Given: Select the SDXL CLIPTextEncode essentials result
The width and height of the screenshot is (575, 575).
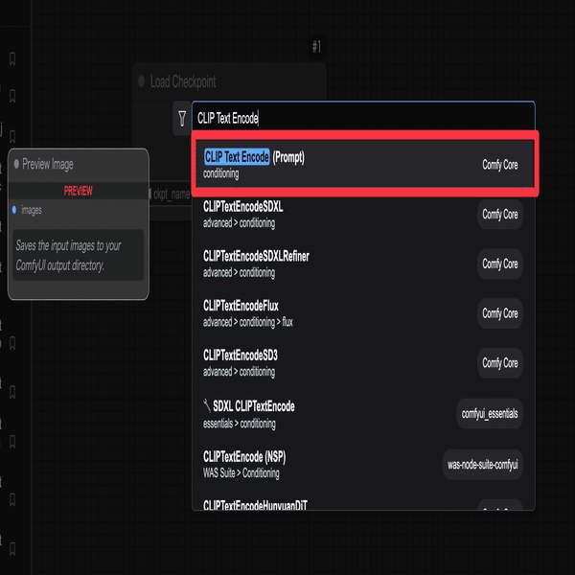Looking at the screenshot, I should [x=363, y=414].
